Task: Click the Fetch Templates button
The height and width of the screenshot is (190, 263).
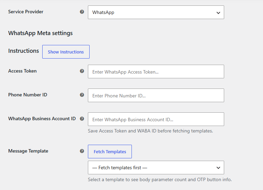Action: 110,152
